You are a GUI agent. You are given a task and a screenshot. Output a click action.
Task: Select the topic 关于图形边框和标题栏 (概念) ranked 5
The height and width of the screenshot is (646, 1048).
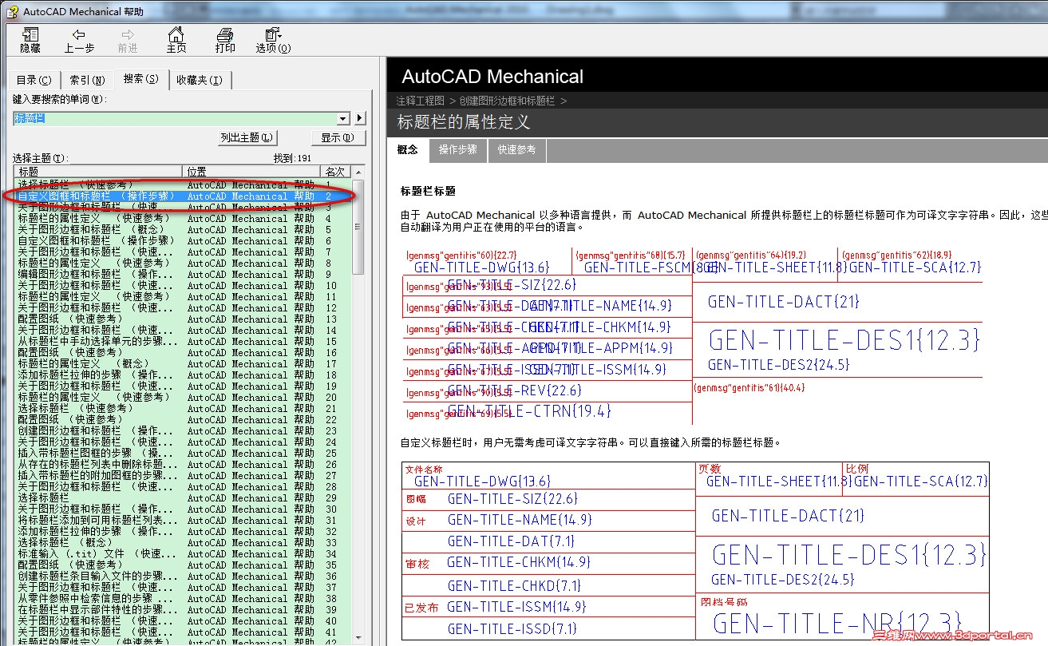183,229
